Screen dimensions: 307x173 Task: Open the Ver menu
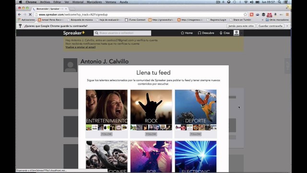(x=67, y=2)
